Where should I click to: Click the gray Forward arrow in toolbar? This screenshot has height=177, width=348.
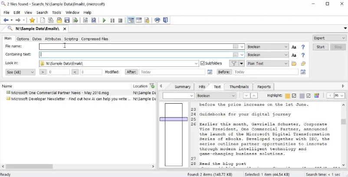point(18,20)
